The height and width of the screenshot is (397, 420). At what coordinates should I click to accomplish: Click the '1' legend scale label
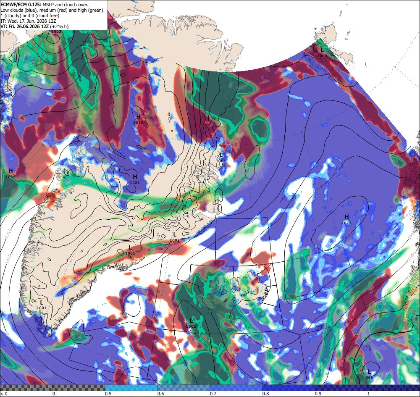click(369, 394)
